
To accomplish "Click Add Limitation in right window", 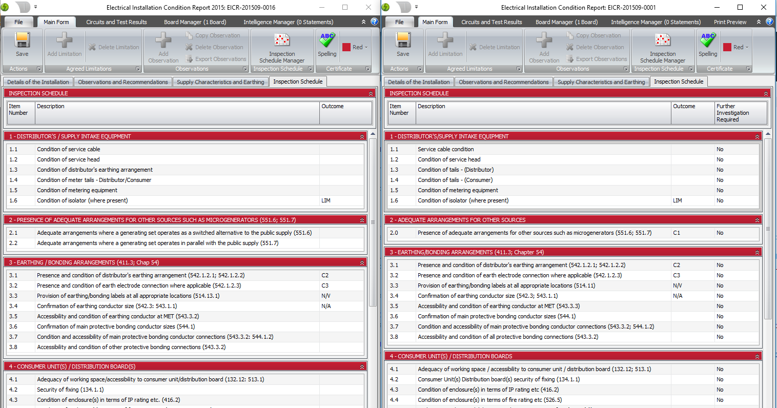I will (x=445, y=45).
